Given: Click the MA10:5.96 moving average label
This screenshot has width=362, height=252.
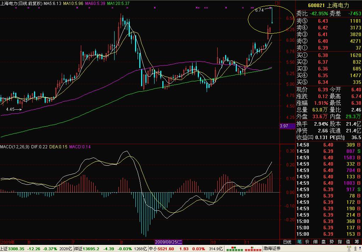Looking at the screenshot, I should coord(73,4).
